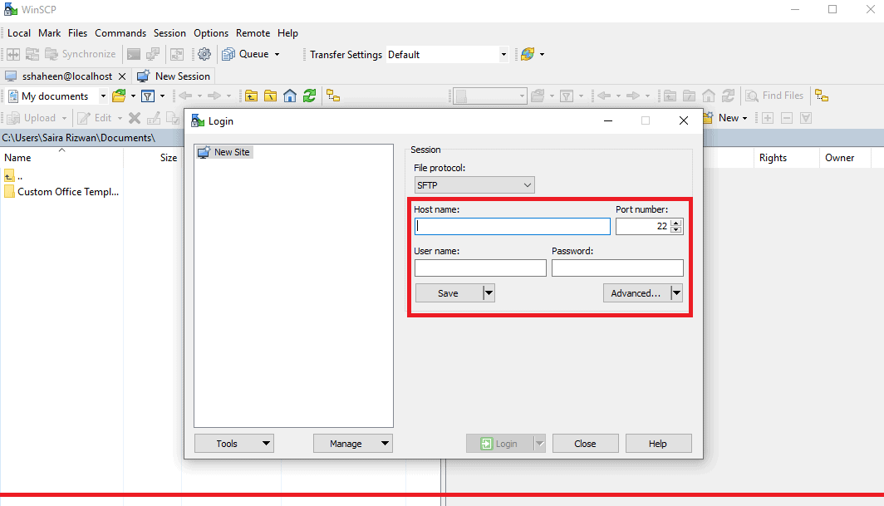Refresh the local panel
Image resolution: width=884 pixels, height=506 pixels.
[x=309, y=96]
